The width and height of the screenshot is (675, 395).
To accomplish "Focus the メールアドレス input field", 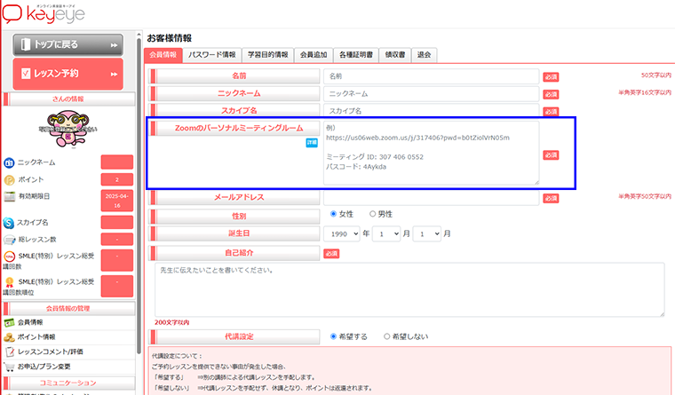I will pyautogui.click(x=432, y=197).
